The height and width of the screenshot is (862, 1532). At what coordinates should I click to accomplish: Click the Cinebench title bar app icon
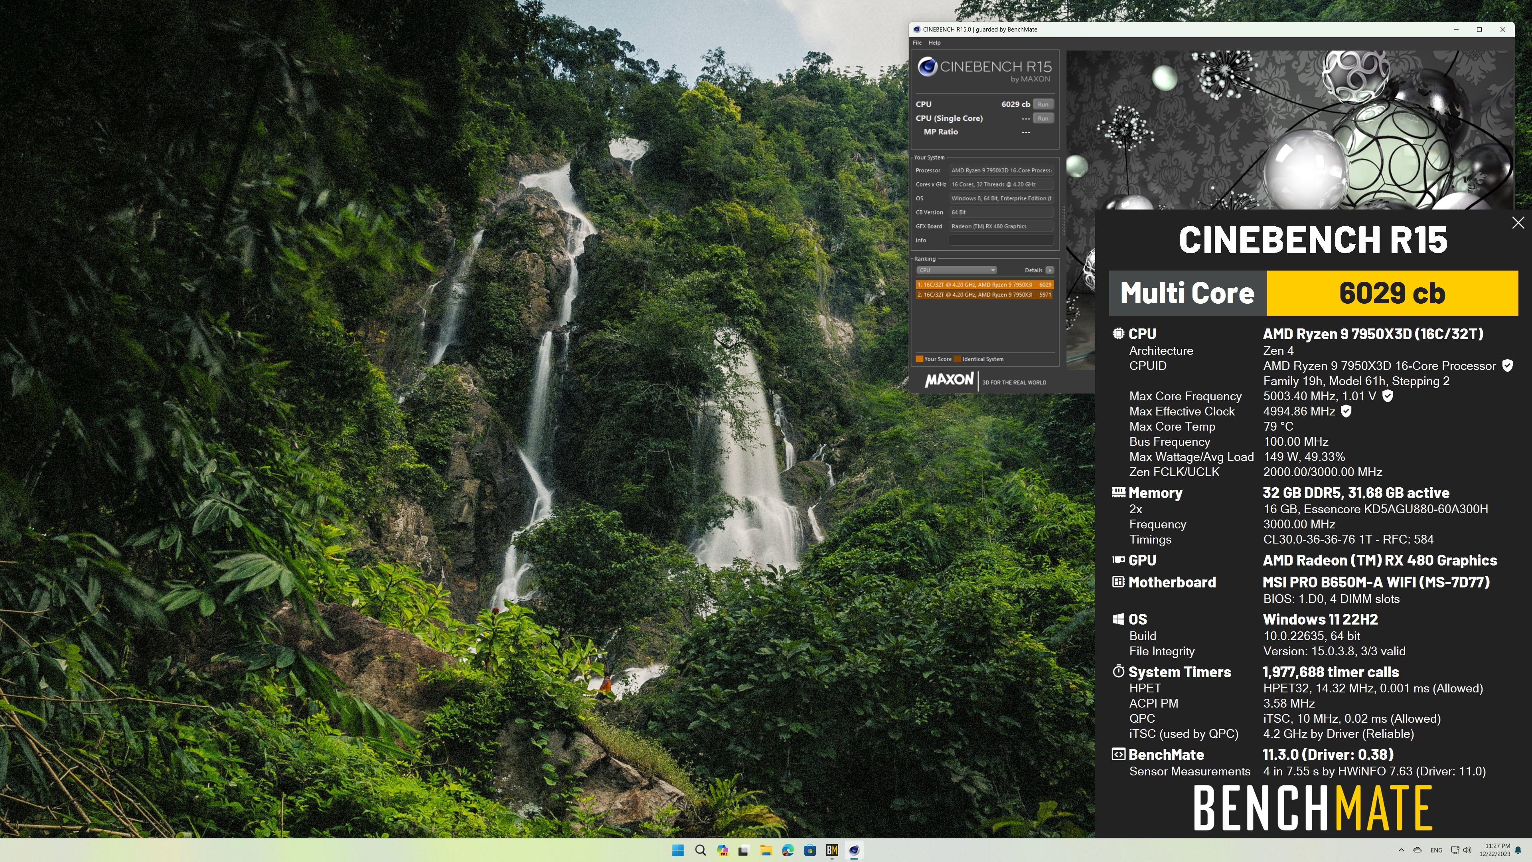[x=916, y=29]
